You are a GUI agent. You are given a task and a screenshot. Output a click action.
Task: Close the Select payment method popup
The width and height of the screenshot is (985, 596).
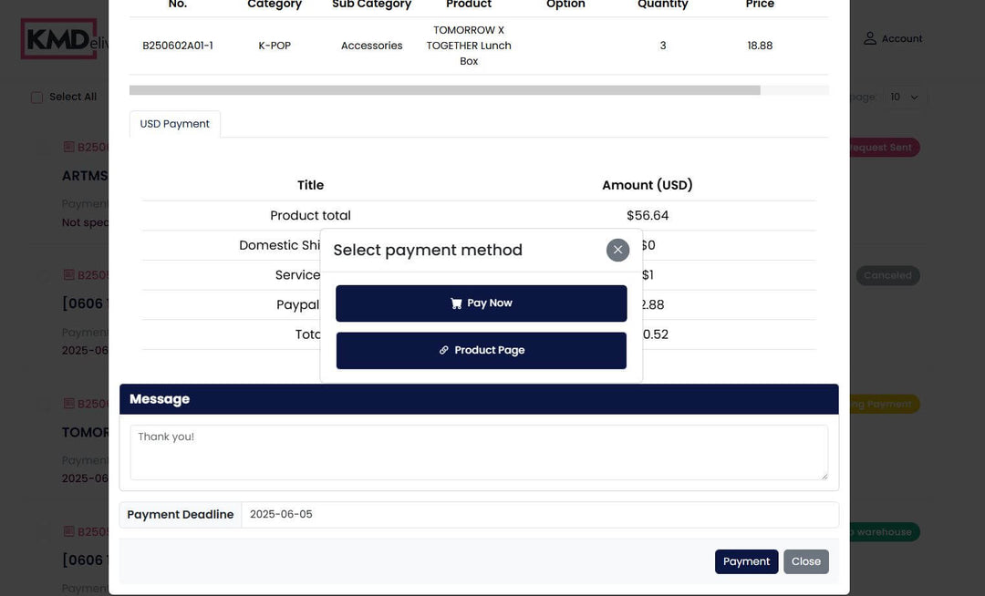(617, 250)
